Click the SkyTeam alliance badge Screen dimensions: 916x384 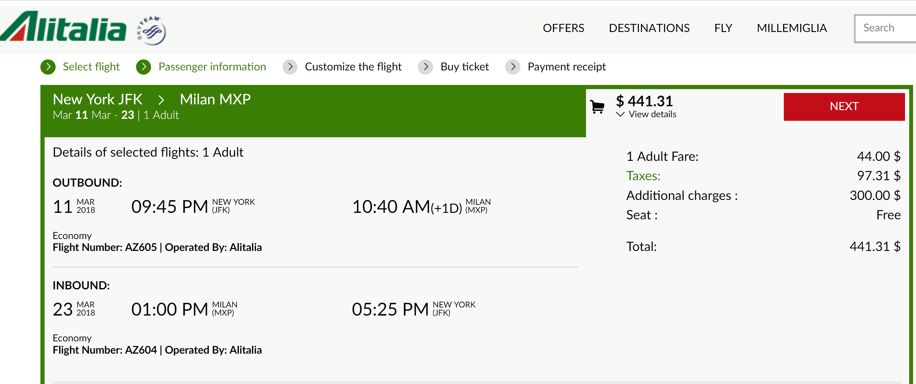coord(152,31)
